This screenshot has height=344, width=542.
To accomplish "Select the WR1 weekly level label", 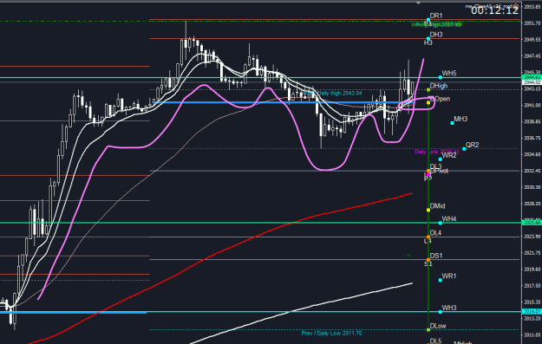I will coord(449,276).
